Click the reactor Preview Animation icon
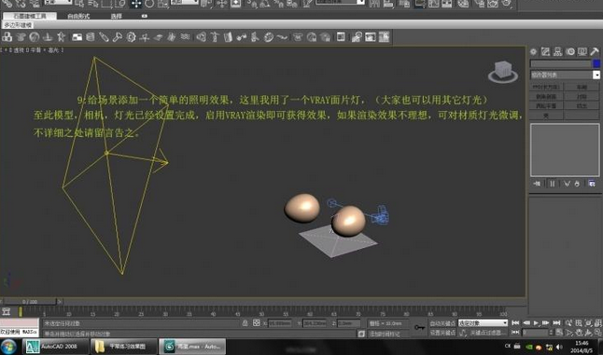The width and height of the screenshot is (603, 355). [370, 37]
